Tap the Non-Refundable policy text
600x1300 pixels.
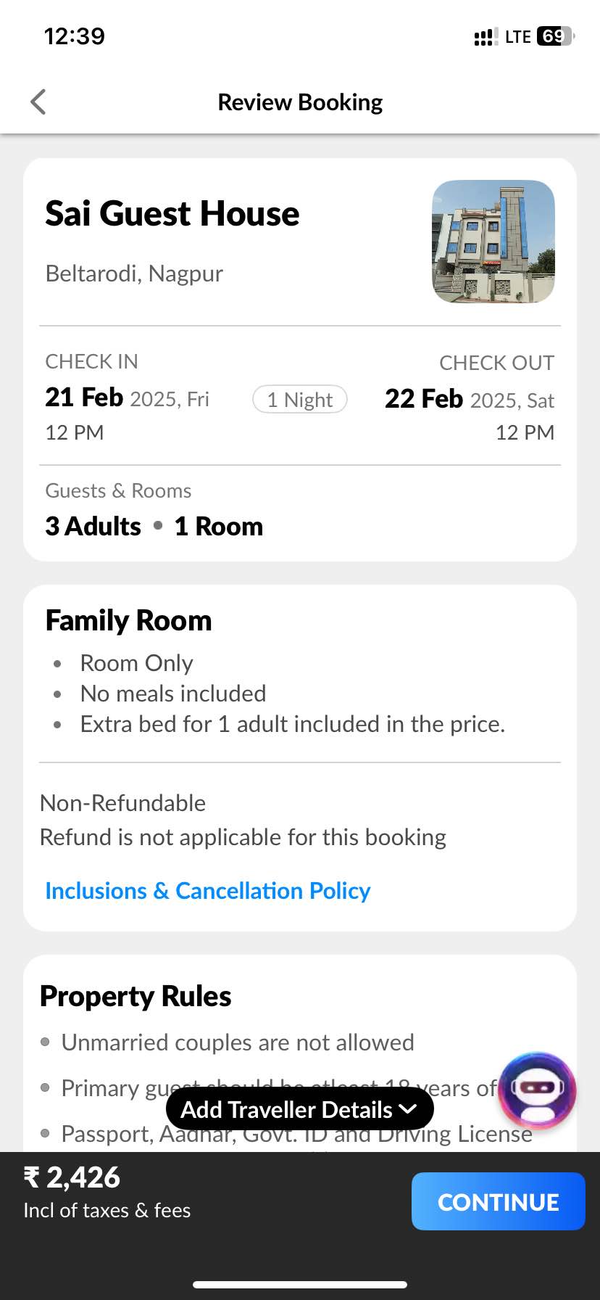[x=122, y=803]
